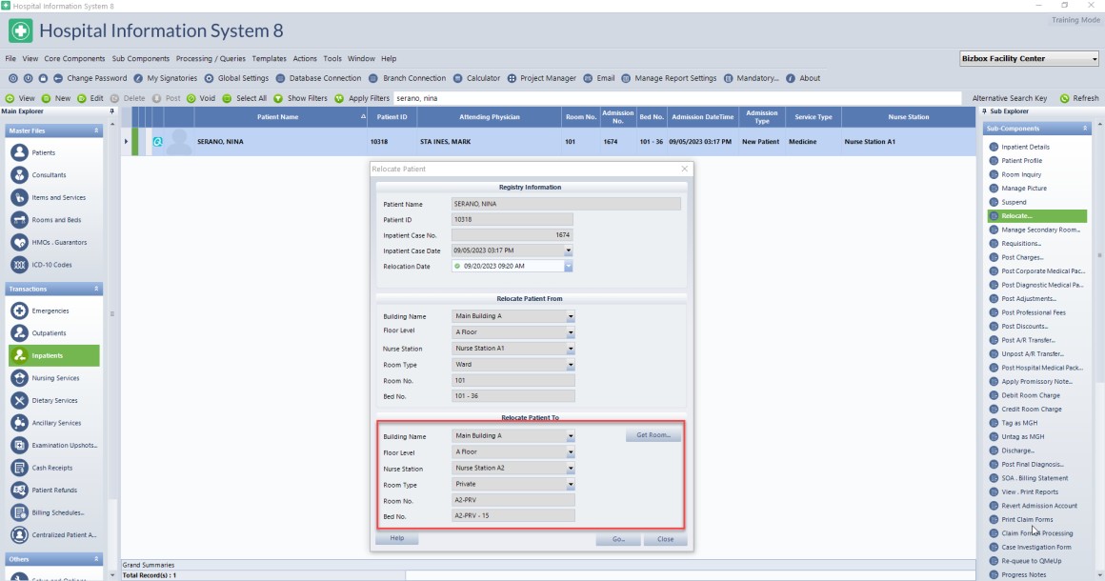Click the Calculator toolbar icon
Viewport: 1105px width, 581px height.
tap(458, 78)
